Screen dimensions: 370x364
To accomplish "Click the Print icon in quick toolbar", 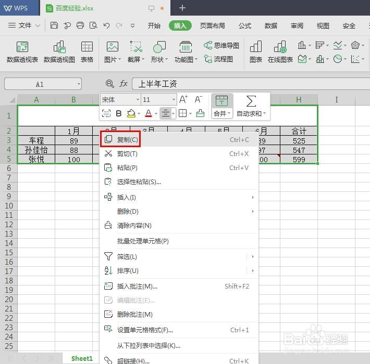I will (80, 25).
